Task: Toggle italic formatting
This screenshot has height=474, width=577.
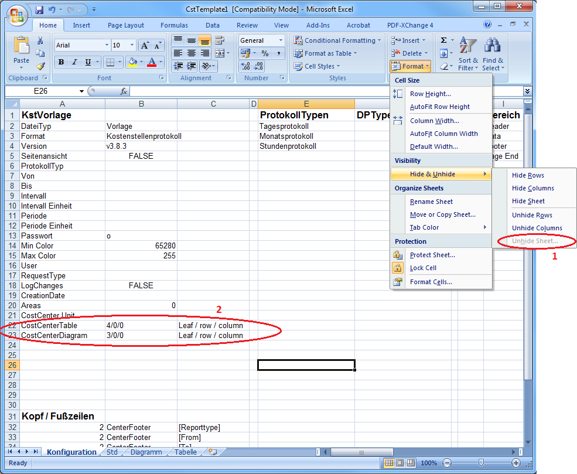Action: (75, 62)
